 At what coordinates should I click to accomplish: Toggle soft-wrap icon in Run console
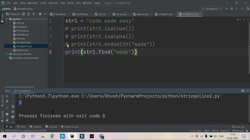(x=13, y=107)
